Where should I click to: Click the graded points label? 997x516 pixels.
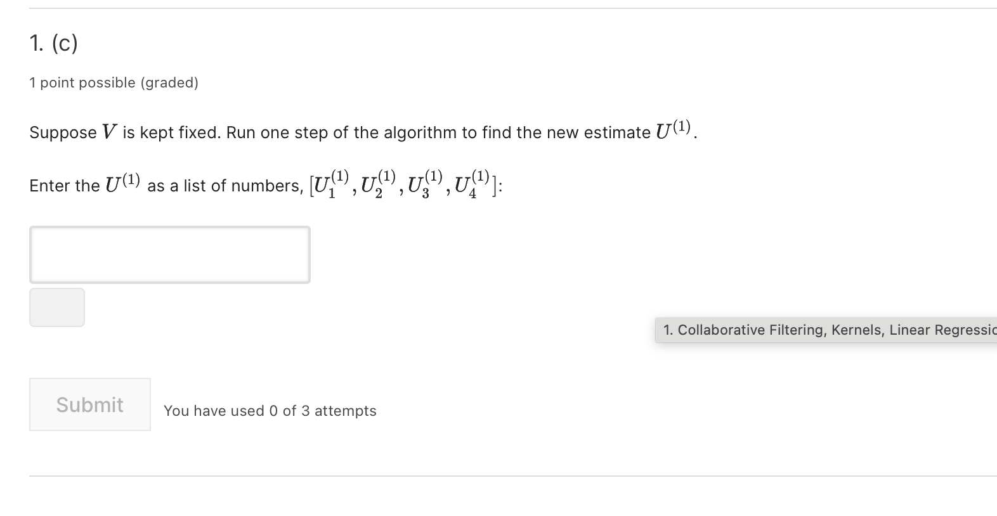pos(114,82)
